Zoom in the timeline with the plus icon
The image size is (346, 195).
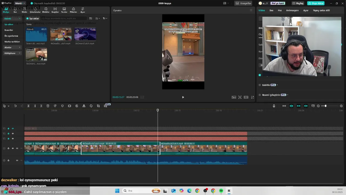pos(341,106)
